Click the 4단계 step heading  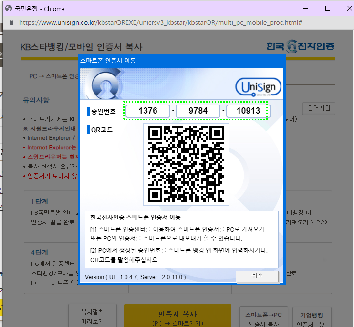click(39, 252)
